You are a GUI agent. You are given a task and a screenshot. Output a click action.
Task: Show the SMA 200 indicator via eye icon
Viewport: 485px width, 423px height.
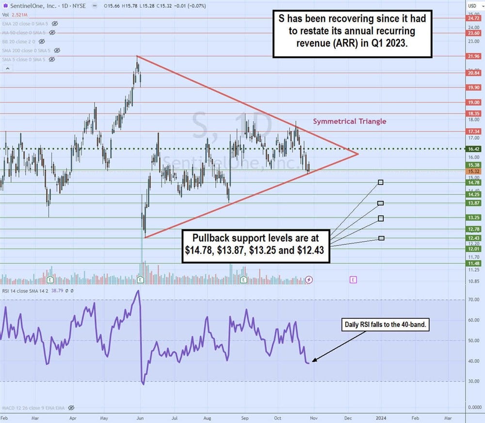click(x=57, y=50)
